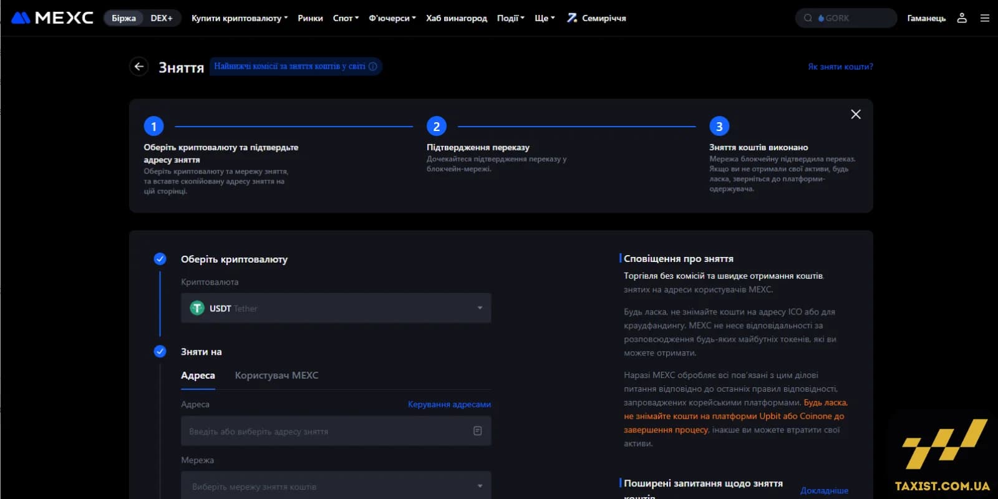Image resolution: width=998 pixels, height=499 pixels.
Task: Expand Купити криптовалюту menu
Action: click(x=240, y=18)
